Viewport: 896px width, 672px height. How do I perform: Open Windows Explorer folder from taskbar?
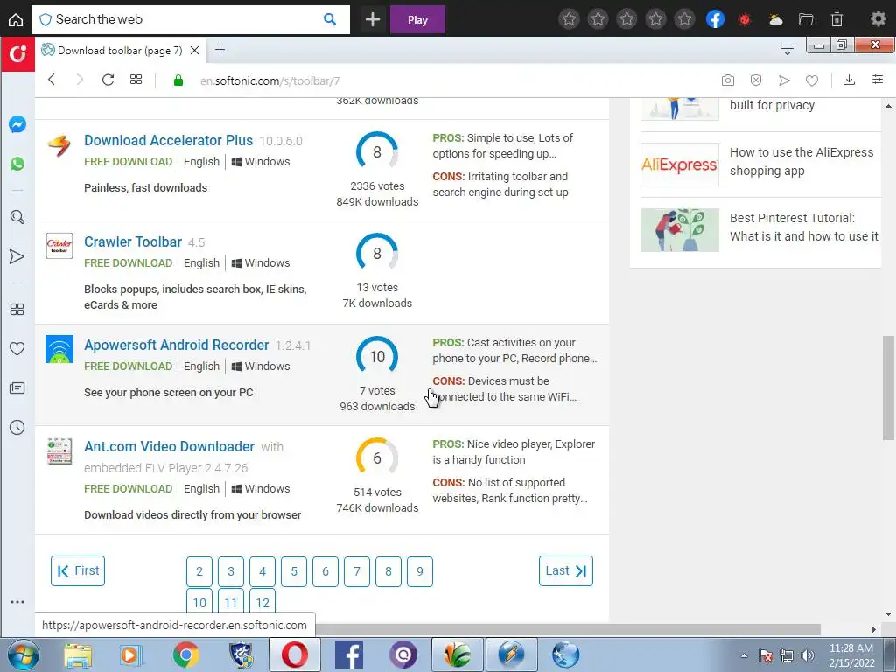point(78,654)
